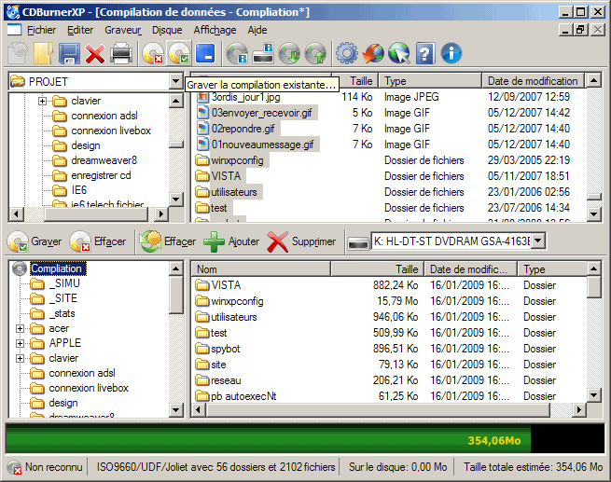Click the green disc capacity bar
This screenshot has height=482, width=611.
click(261, 439)
